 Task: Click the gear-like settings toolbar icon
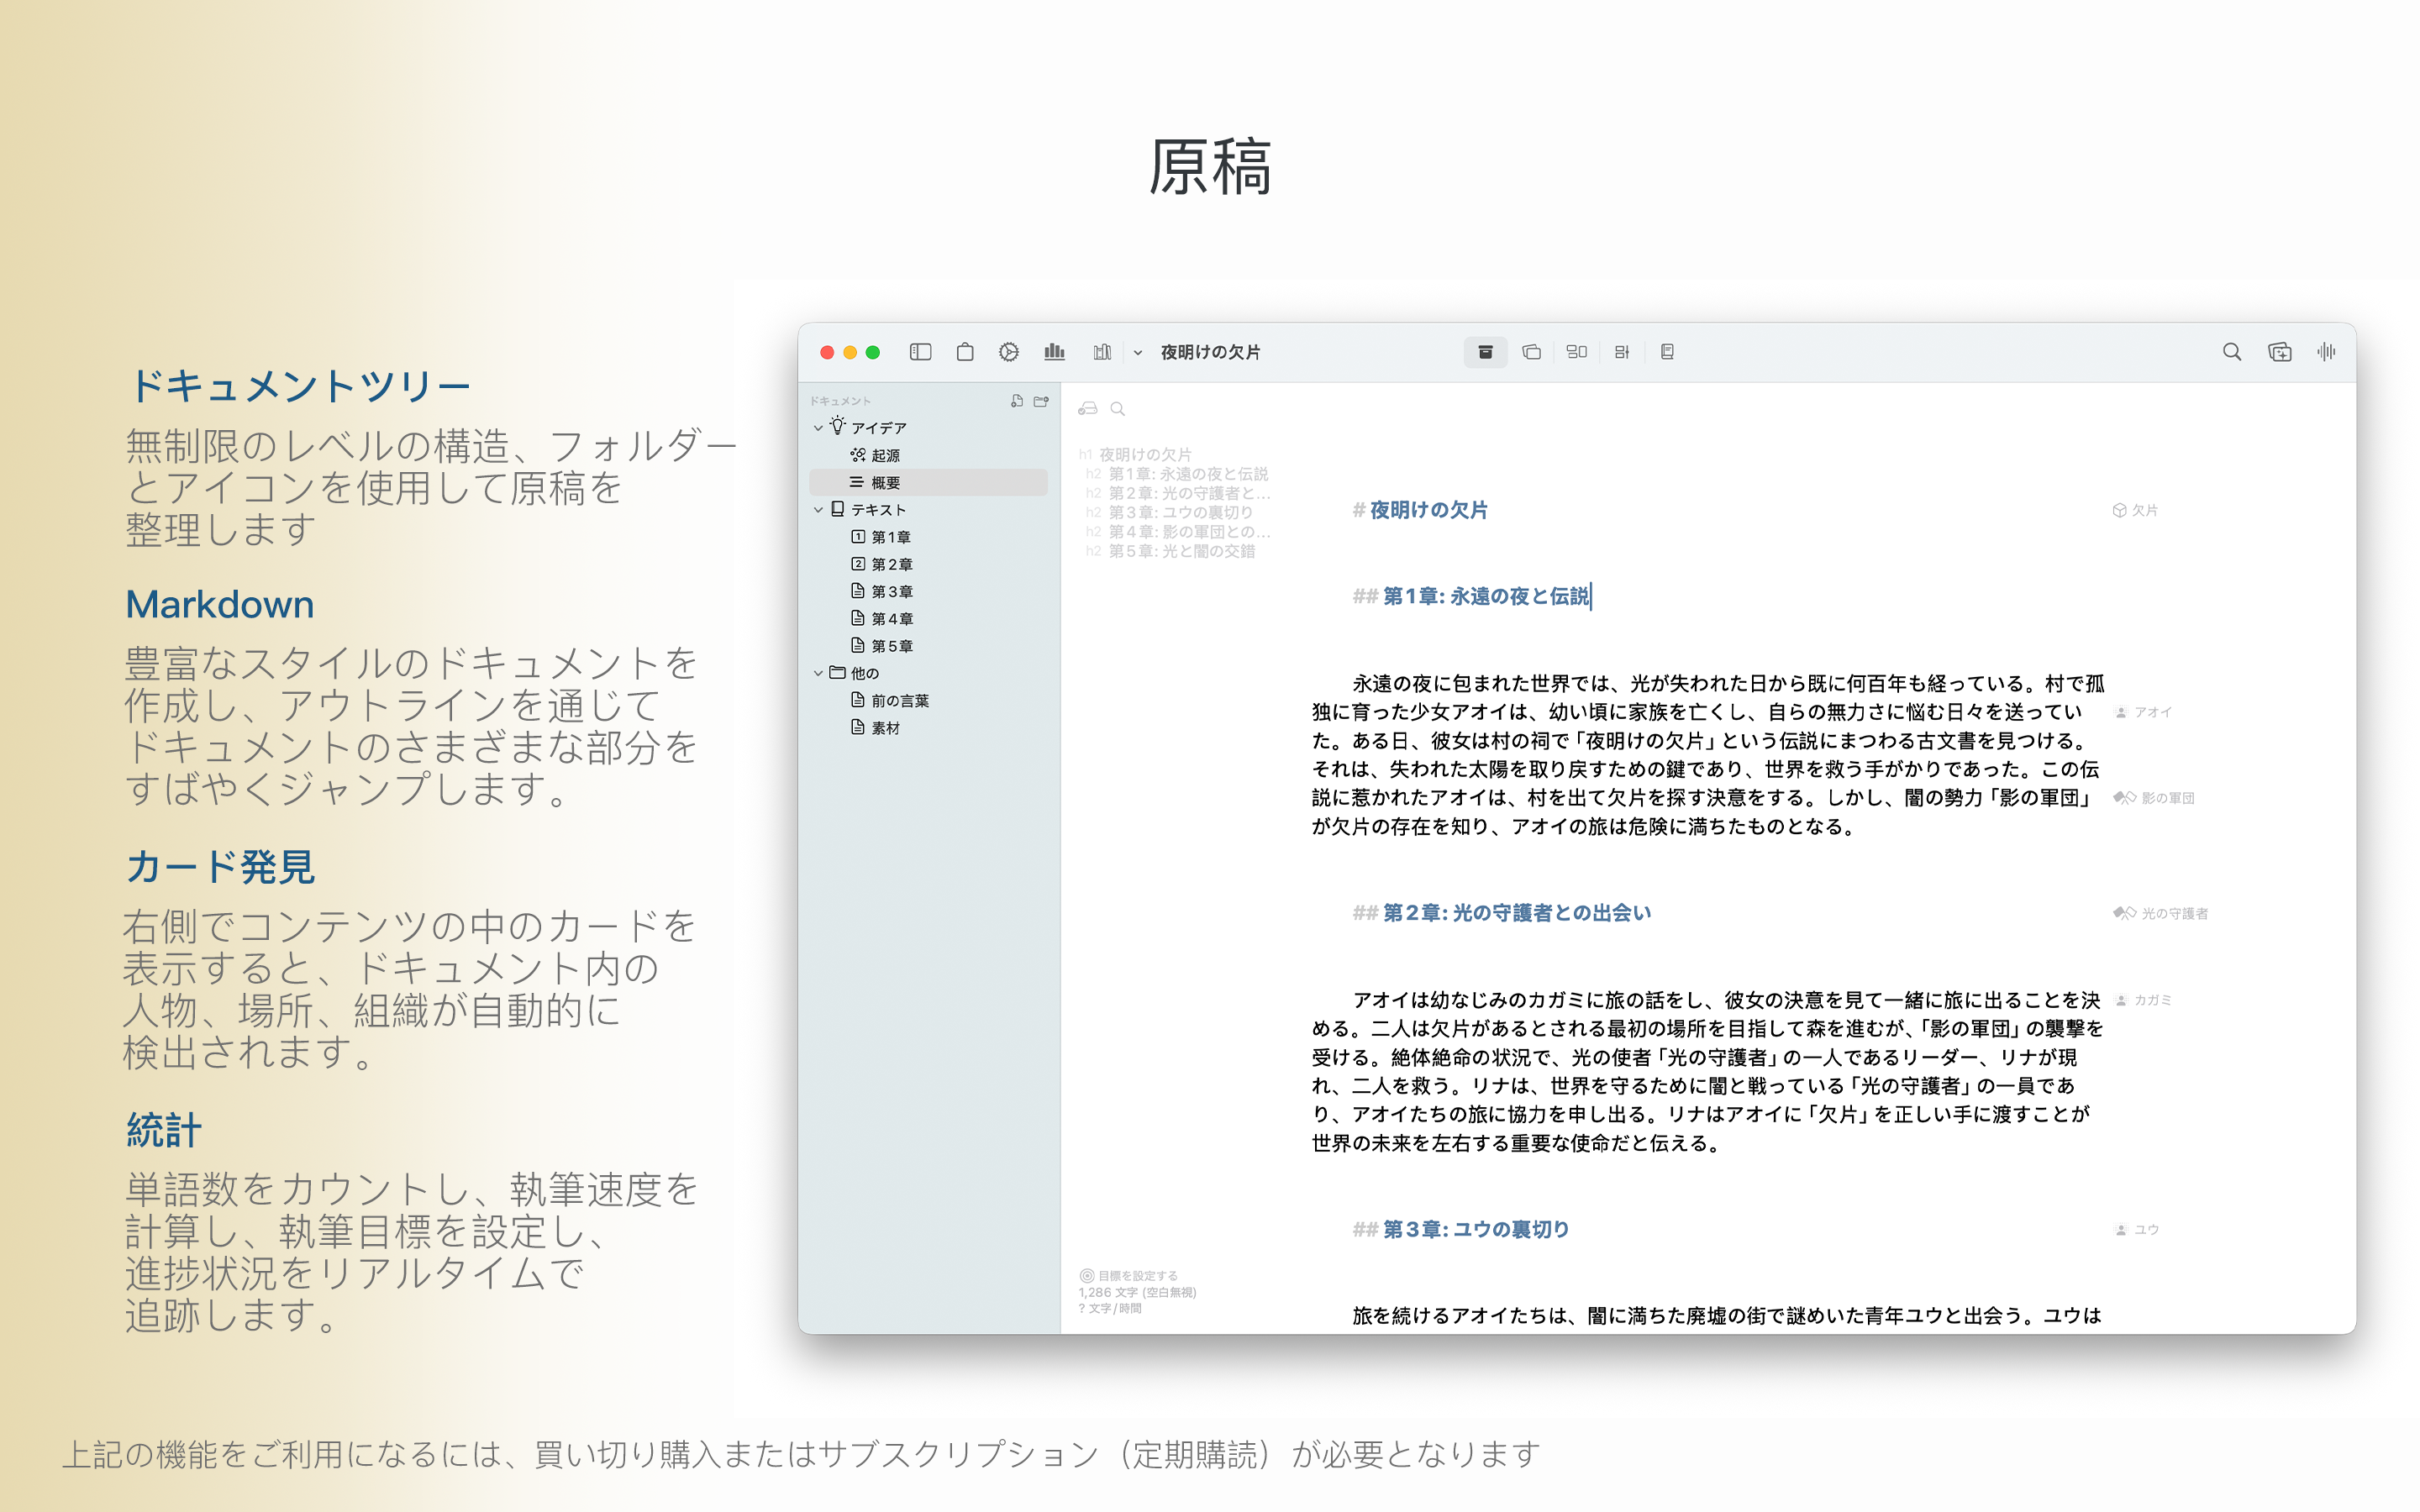coord(1009,352)
